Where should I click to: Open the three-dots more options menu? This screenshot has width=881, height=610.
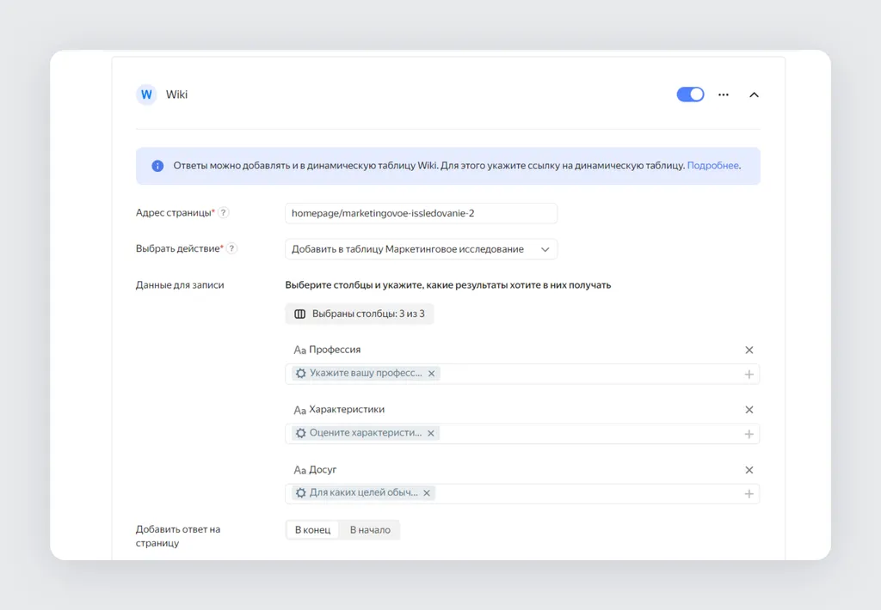click(x=723, y=95)
